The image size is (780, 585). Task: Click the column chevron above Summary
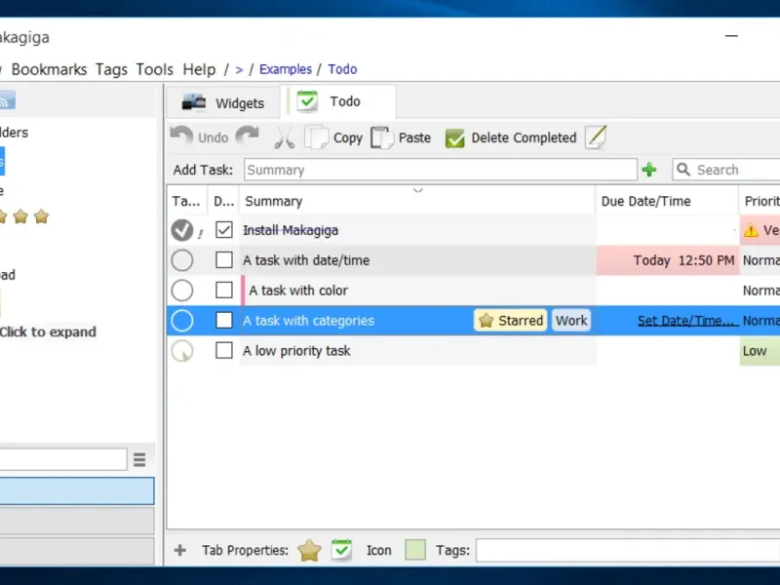(x=418, y=190)
